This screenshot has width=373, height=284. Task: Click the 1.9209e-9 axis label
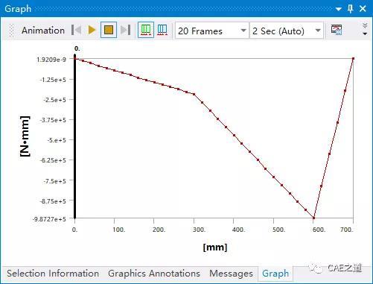51,60
